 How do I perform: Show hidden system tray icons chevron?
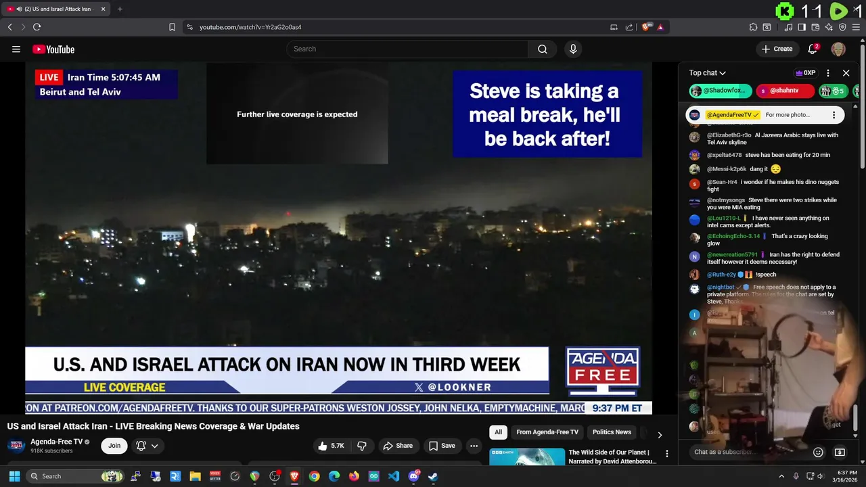tap(781, 476)
